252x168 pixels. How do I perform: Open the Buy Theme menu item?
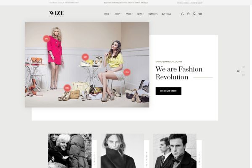(x=166, y=14)
